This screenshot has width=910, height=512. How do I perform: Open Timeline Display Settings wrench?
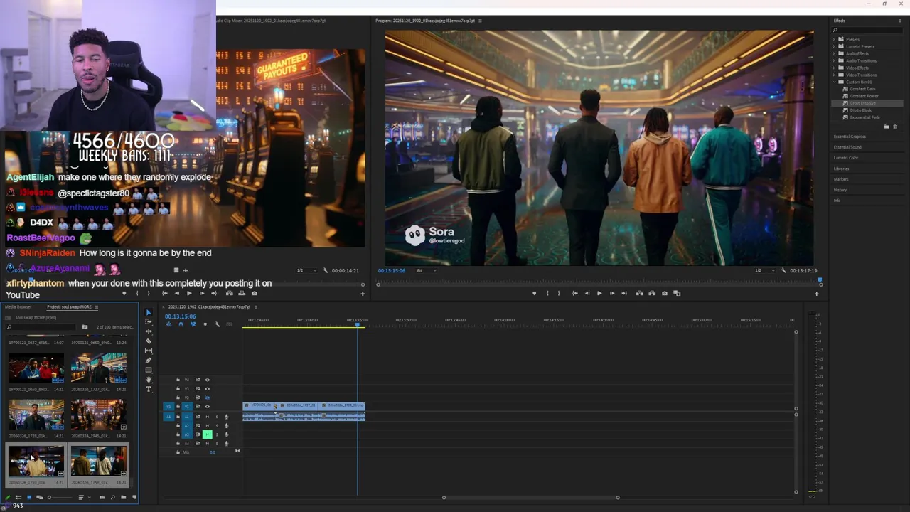click(x=217, y=324)
